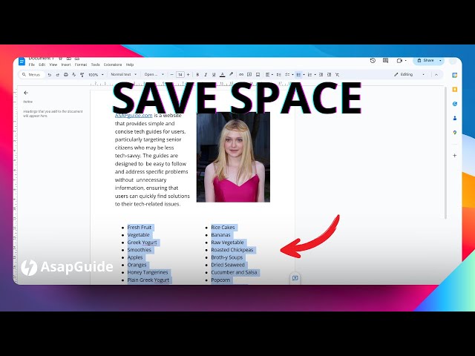
Task: Open line and paragraph spacing
Action: coord(279,74)
